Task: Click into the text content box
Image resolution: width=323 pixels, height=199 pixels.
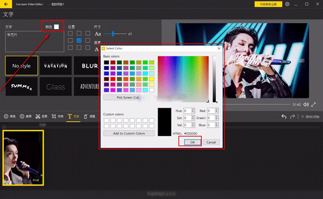Action: (x=34, y=41)
